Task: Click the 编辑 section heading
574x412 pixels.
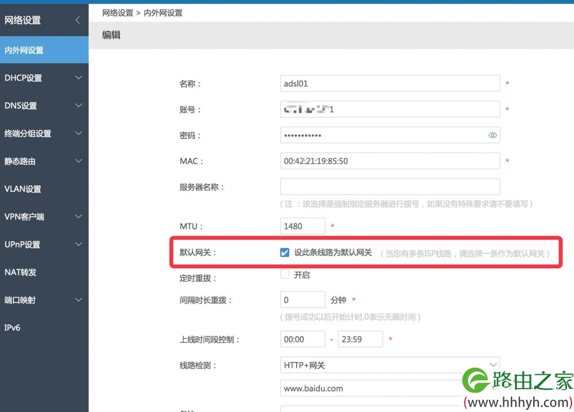Action: click(111, 35)
